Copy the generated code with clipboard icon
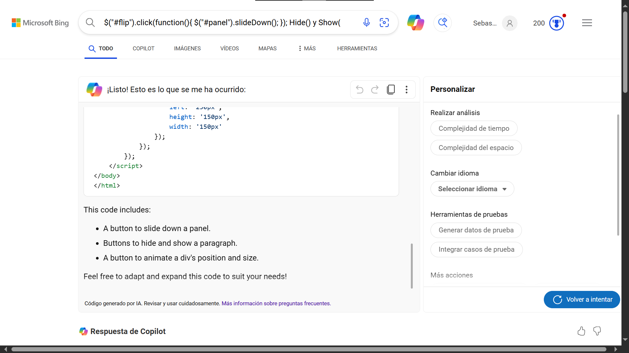Screen dimensions: 629x353 391,90
